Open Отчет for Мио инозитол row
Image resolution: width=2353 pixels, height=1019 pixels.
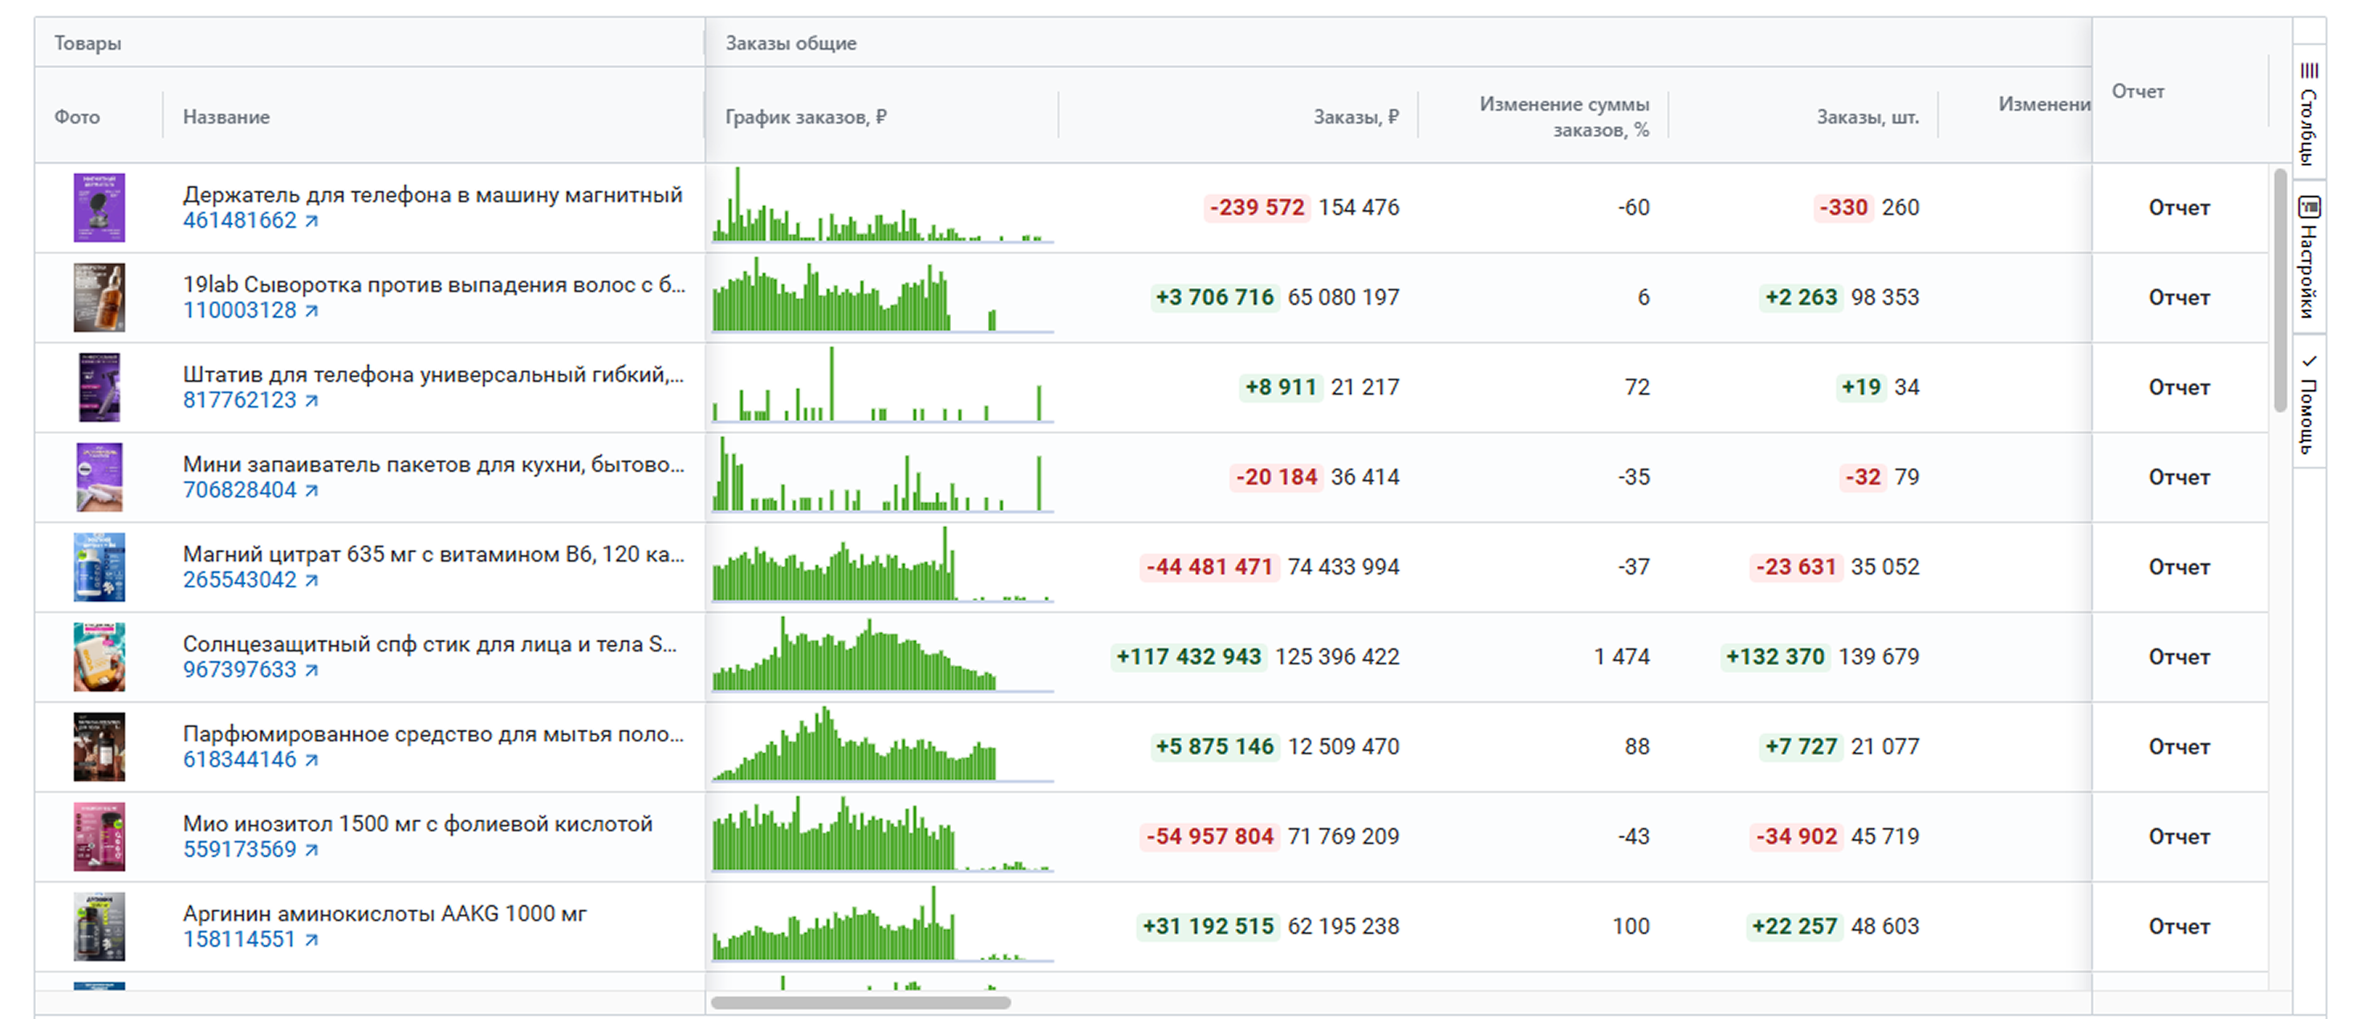click(2179, 835)
